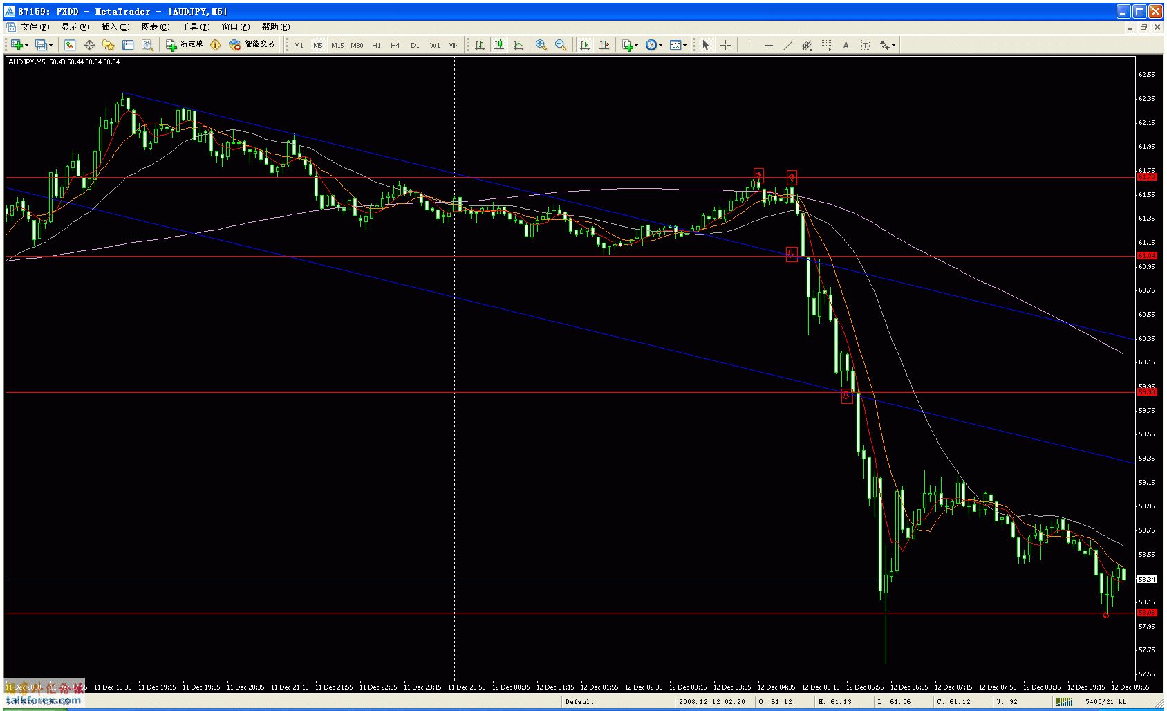This screenshot has height=711, width=1167.
Task: Toggle chart auto scroll icon
Action: pos(585,45)
